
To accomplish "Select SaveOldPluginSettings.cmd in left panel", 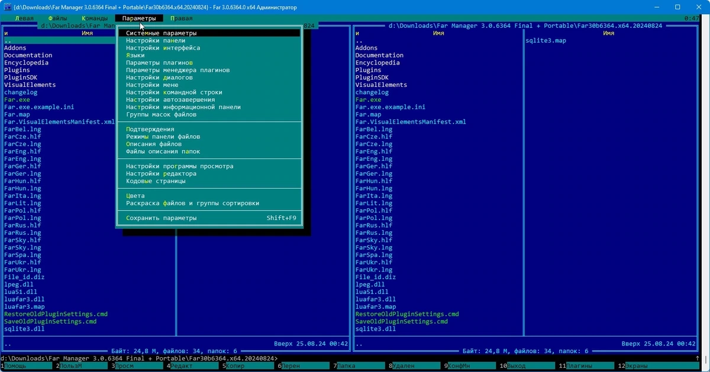I will tap(50, 321).
